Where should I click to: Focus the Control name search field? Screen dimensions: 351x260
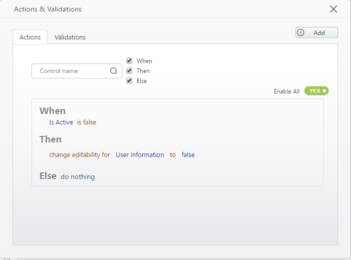(x=77, y=71)
